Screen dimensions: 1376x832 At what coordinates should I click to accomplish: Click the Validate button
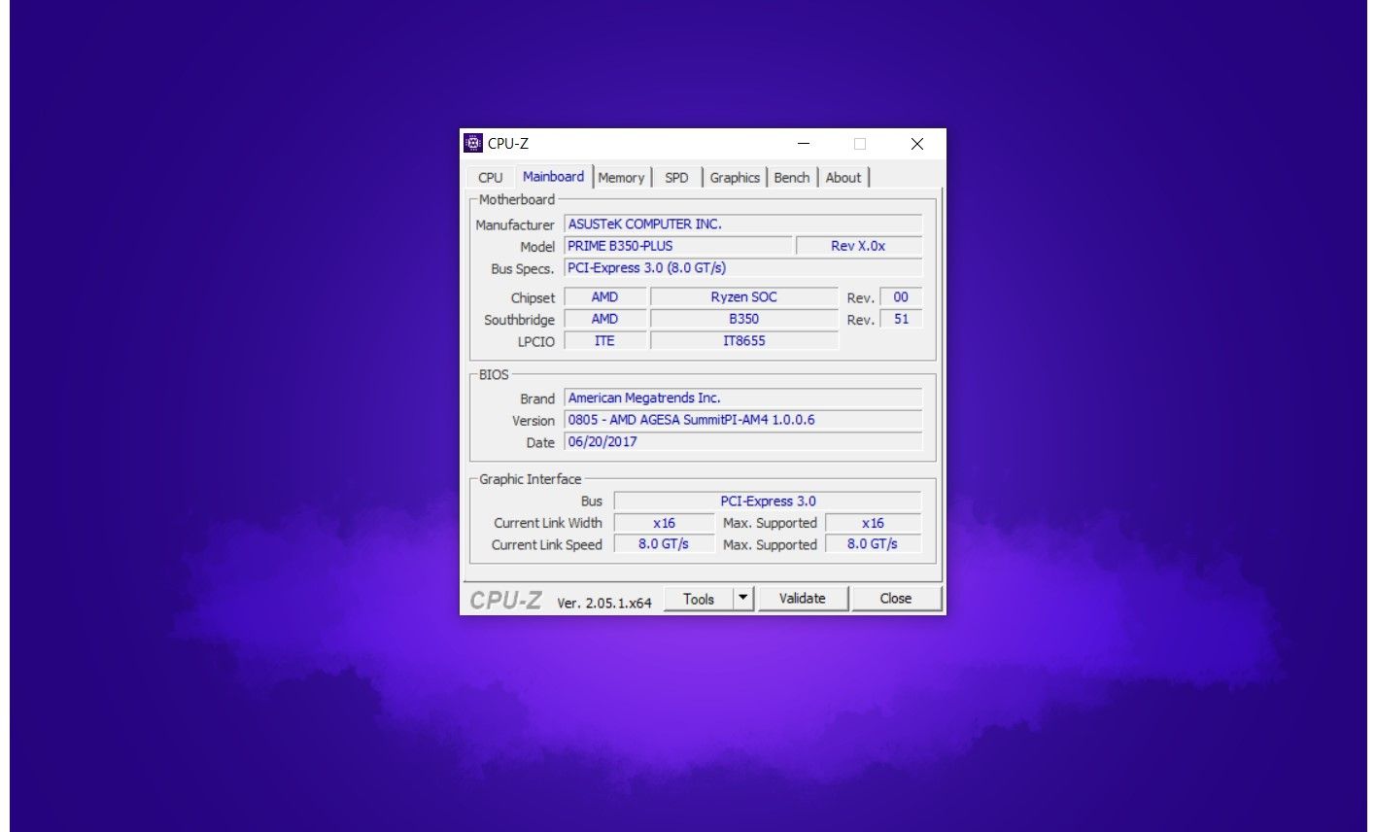(804, 598)
